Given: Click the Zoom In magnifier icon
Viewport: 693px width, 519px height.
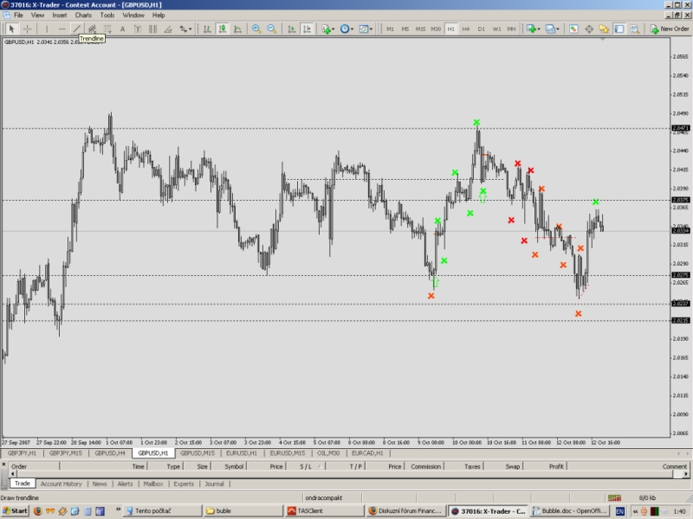Looking at the screenshot, I should pyautogui.click(x=256, y=29).
